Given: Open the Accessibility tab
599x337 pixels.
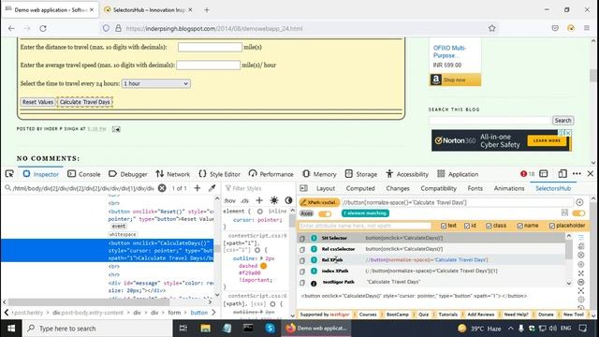Looking at the screenshot, I should (x=407, y=174).
